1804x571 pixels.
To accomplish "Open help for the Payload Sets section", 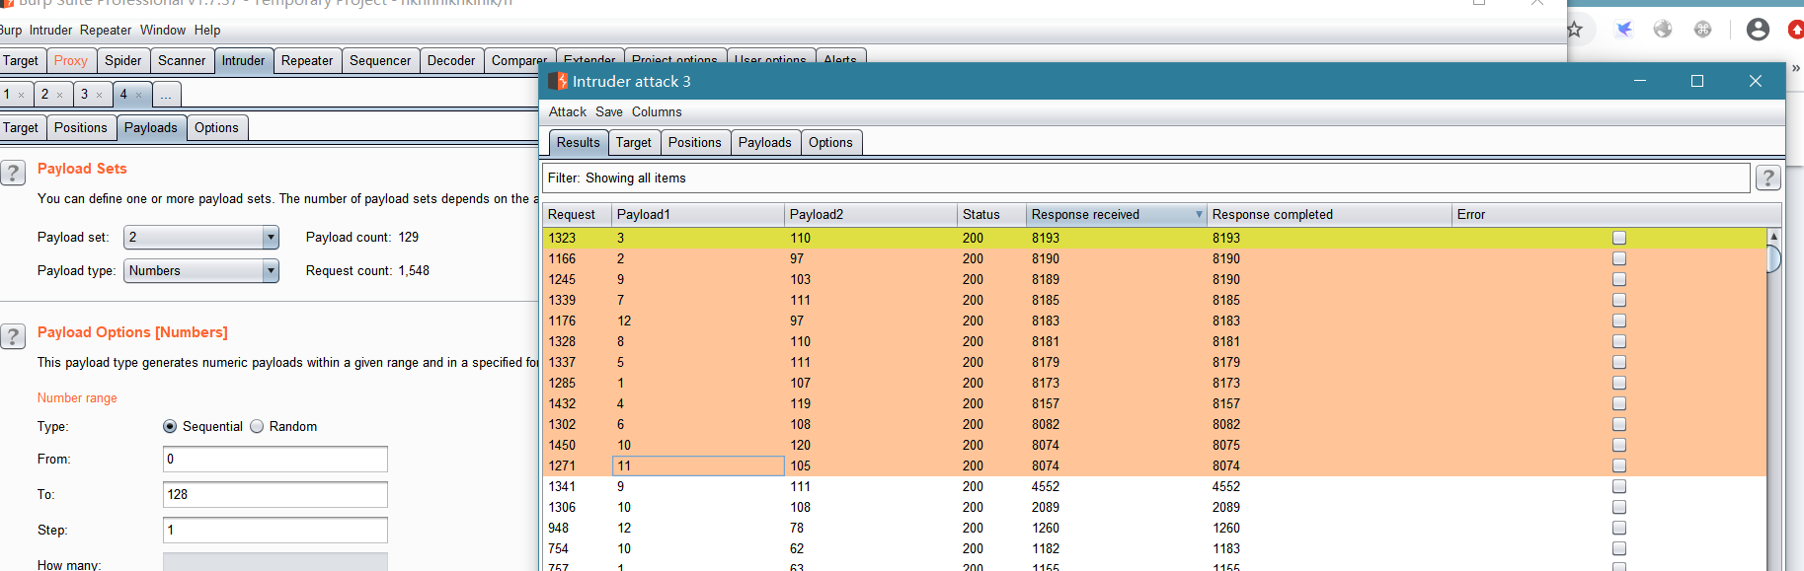I will (13, 174).
